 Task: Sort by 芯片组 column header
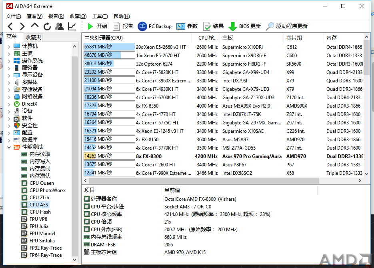tap(304, 38)
